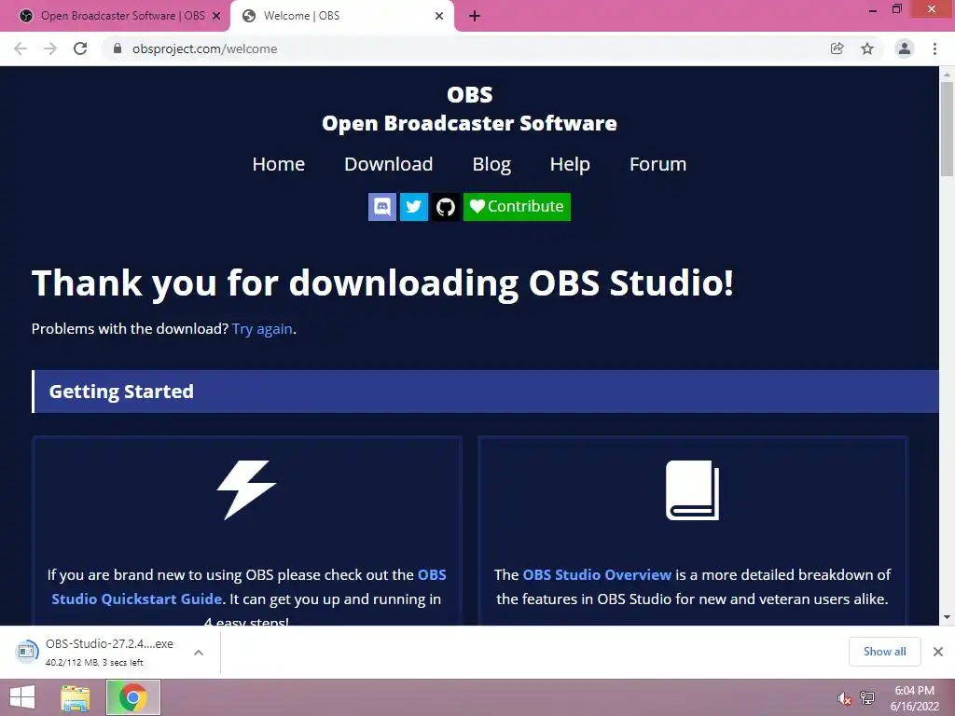
Task: Open the network tray icon
Action: pos(867,698)
